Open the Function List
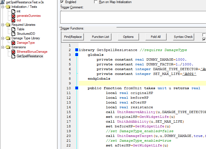 point(101,37)
